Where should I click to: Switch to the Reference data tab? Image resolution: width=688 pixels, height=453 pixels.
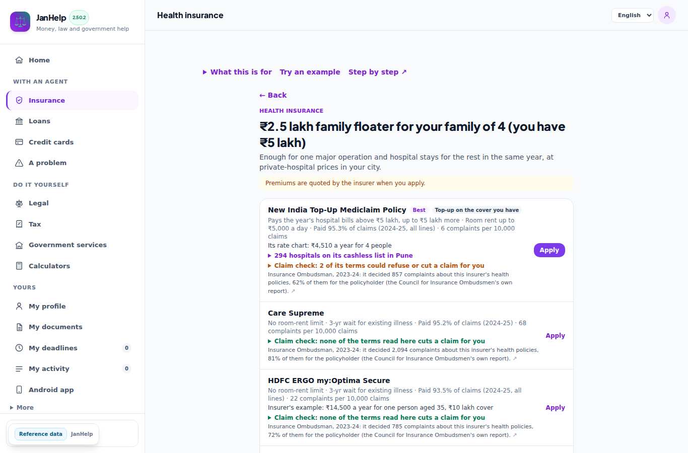[x=41, y=434]
